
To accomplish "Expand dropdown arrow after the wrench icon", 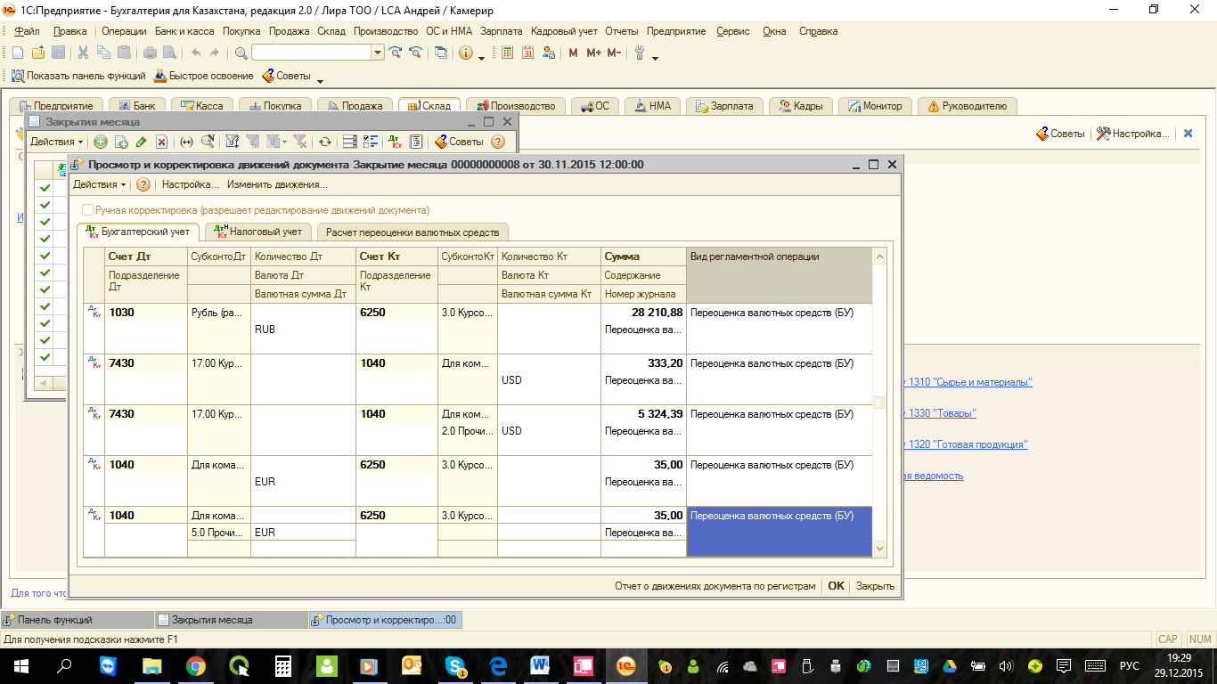I will pos(655,59).
